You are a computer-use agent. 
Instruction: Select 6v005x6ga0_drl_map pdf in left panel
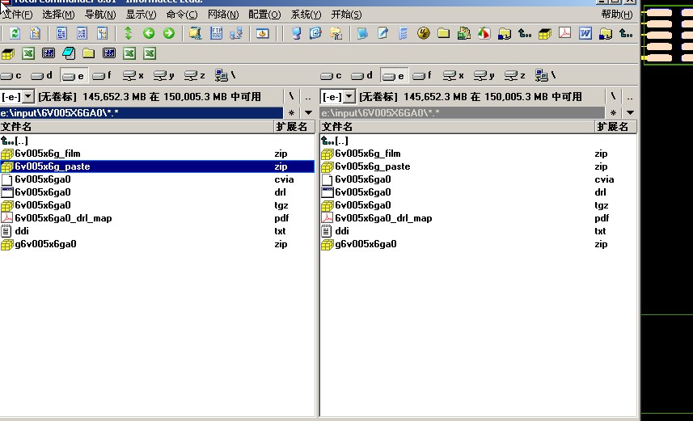(157, 218)
